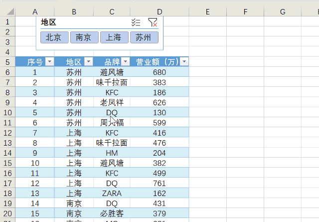The image size is (319, 222).
Task: Clear the filter on the 地区 slicer
Action: click(x=153, y=22)
